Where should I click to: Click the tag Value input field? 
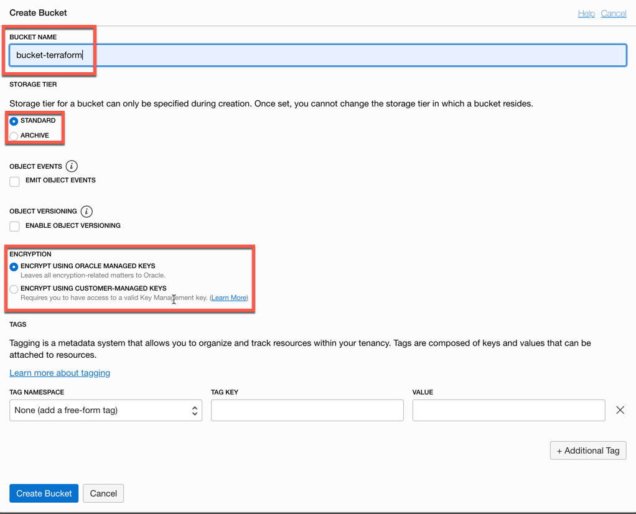click(x=508, y=410)
